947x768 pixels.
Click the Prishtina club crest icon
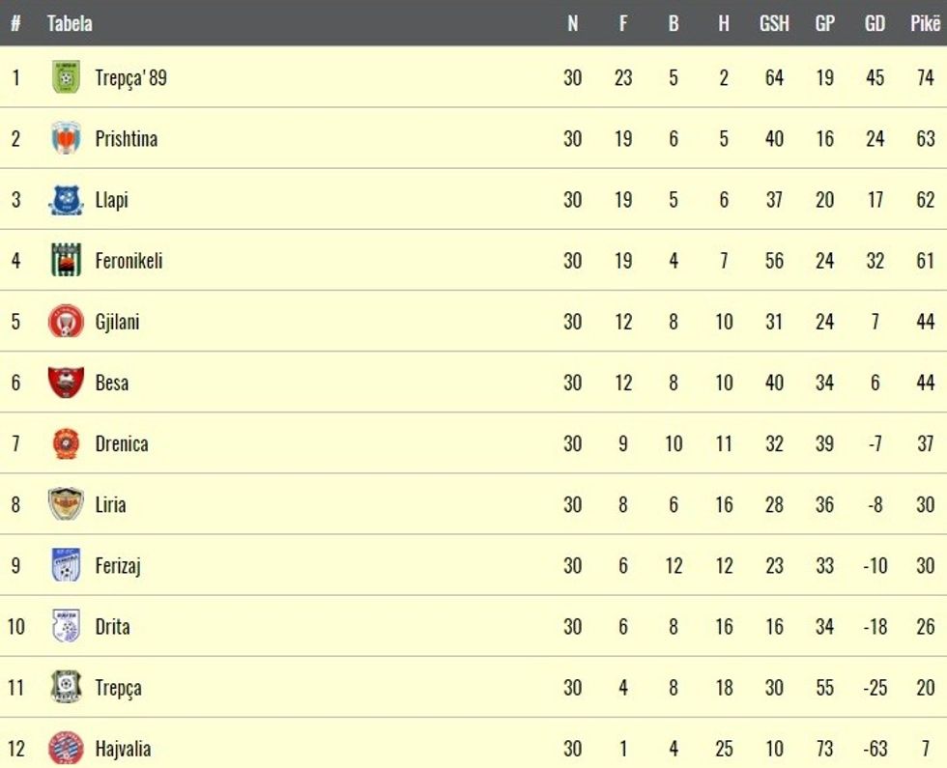point(66,138)
